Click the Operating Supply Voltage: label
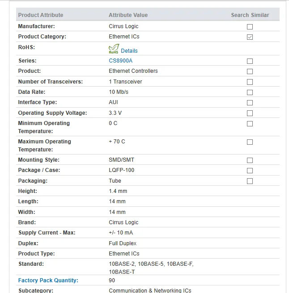Image resolution: width=289 pixels, height=293 pixels. (53, 113)
